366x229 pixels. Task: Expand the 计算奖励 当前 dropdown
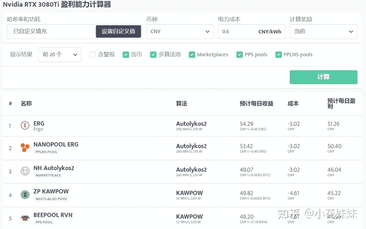tap(323, 31)
